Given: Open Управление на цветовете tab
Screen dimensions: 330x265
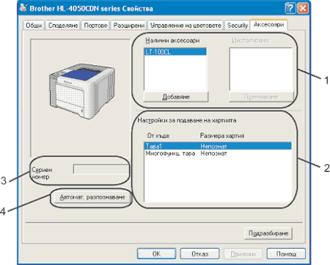Looking at the screenshot, I should coord(186,26).
